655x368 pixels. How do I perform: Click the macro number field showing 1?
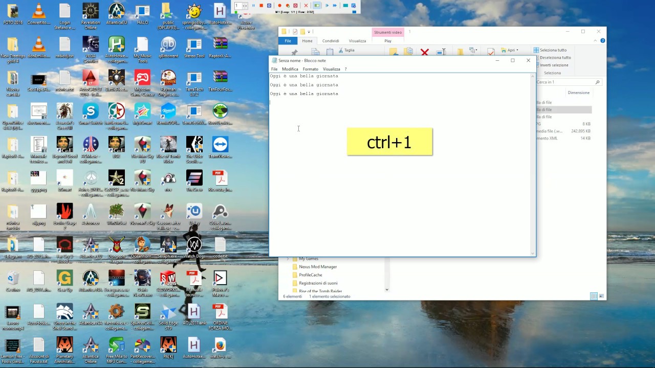[x=239, y=6]
